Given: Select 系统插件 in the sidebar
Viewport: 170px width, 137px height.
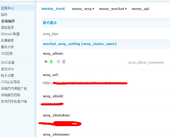Looking at the screenshot, I should pyautogui.click(x=8, y=21).
